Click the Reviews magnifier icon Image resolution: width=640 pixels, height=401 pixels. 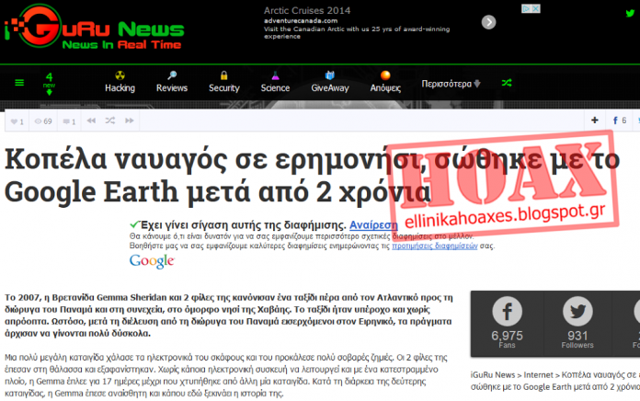(x=172, y=75)
